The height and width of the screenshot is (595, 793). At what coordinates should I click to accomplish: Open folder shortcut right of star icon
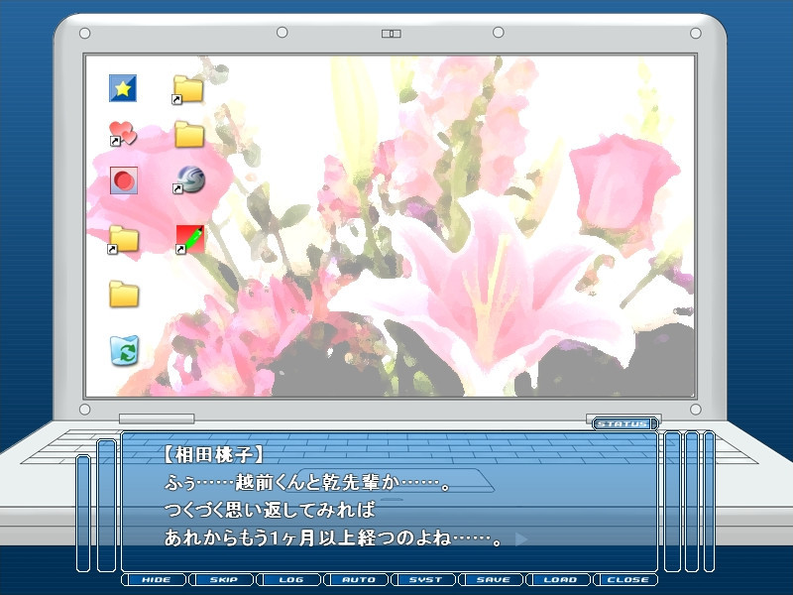[x=187, y=89]
